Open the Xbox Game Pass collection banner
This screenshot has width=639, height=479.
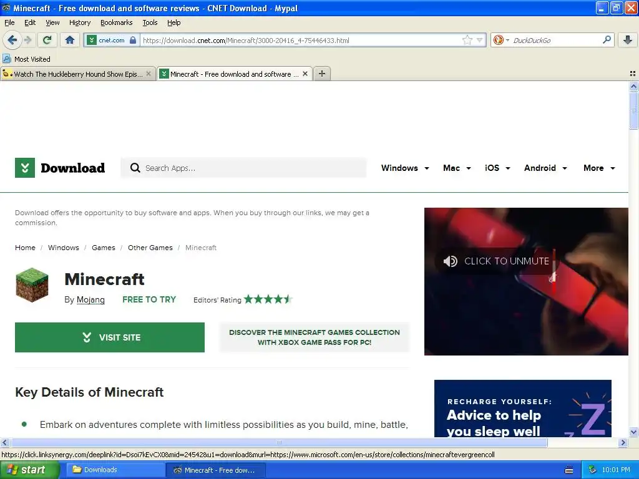315,337
